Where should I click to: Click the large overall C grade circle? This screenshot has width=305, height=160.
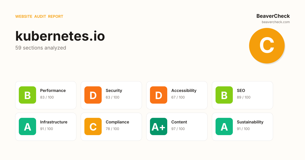(x=267, y=46)
